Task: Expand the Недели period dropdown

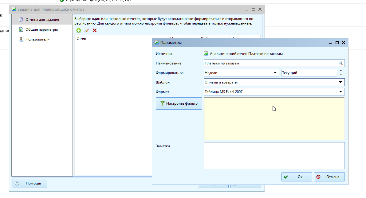Action: point(275,72)
